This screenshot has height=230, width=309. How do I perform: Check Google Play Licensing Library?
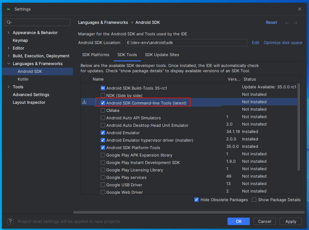(103, 170)
